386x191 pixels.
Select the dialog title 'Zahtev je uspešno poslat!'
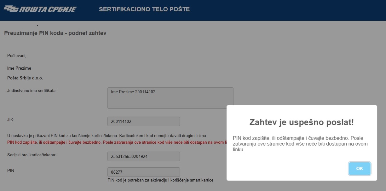click(x=302, y=122)
